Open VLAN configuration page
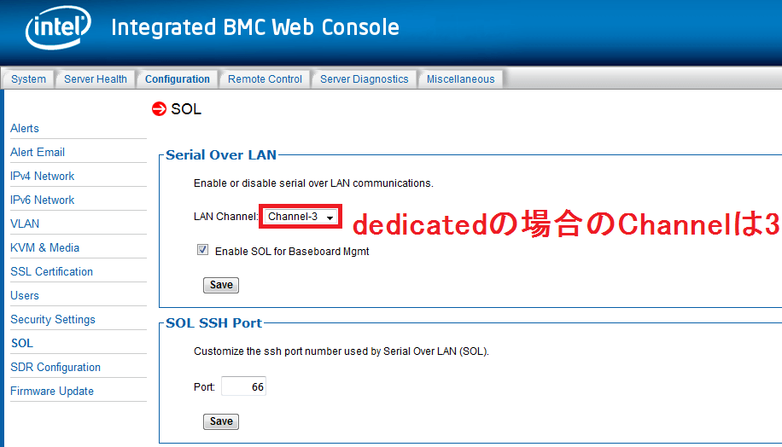Viewport: 782px width, 447px height. (25, 224)
